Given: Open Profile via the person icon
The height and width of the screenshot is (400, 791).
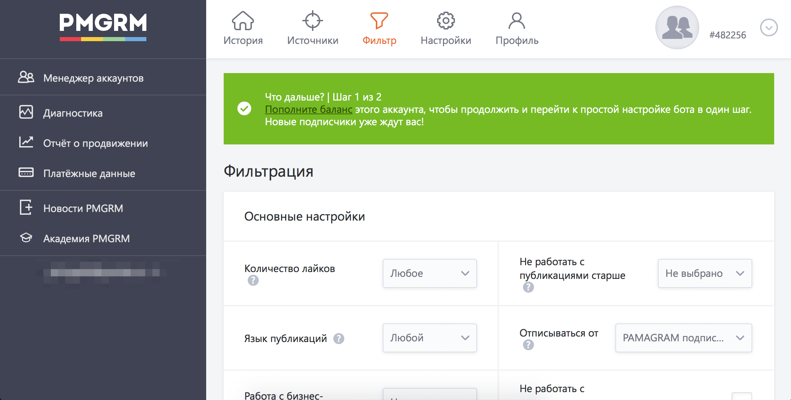Looking at the screenshot, I should (516, 21).
